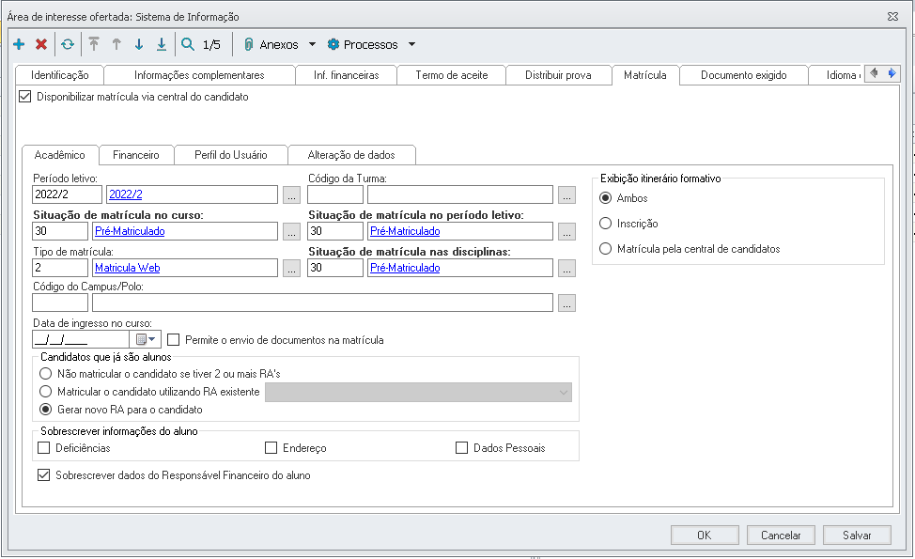This screenshot has height=559, width=915.
Task: Open the Termo de aceite tab
Action: [452, 74]
